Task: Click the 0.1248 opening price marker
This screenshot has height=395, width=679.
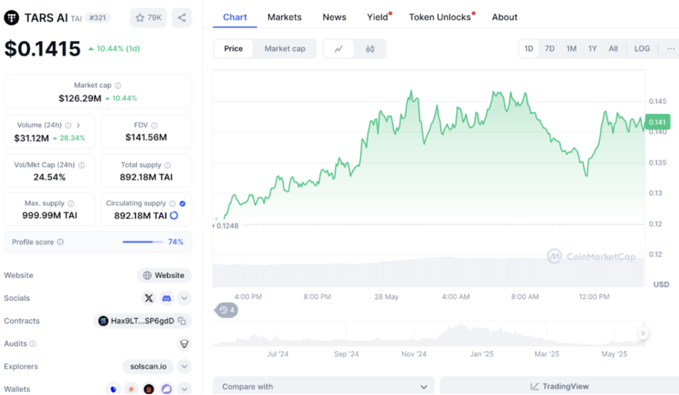Action: coord(227,226)
